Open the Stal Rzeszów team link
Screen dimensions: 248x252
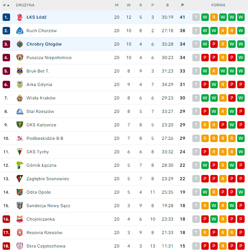tap(40, 111)
